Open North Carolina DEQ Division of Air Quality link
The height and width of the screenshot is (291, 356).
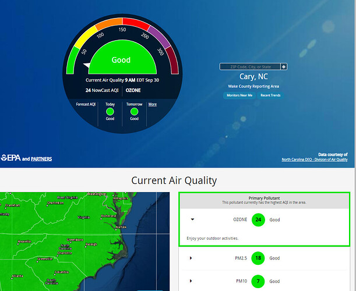tap(315, 159)
